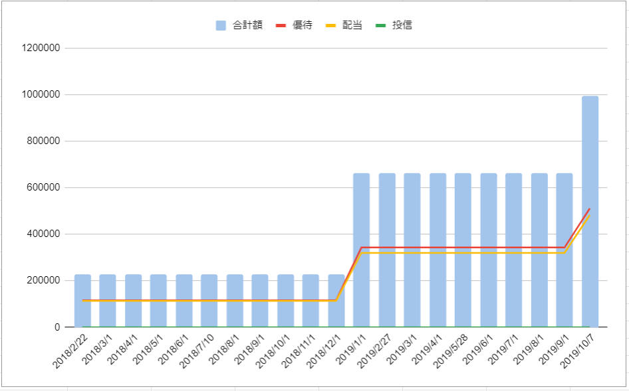Select the bar for 2019/5/28

click(x=463, y=250)
